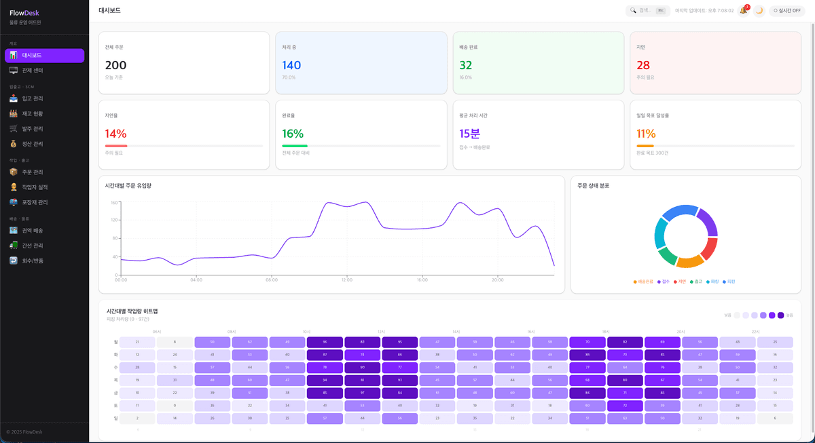Click the 회수/반품 return arrow icon
The image size is (815, 443).
pyautogui.click(x=14, y=261)
